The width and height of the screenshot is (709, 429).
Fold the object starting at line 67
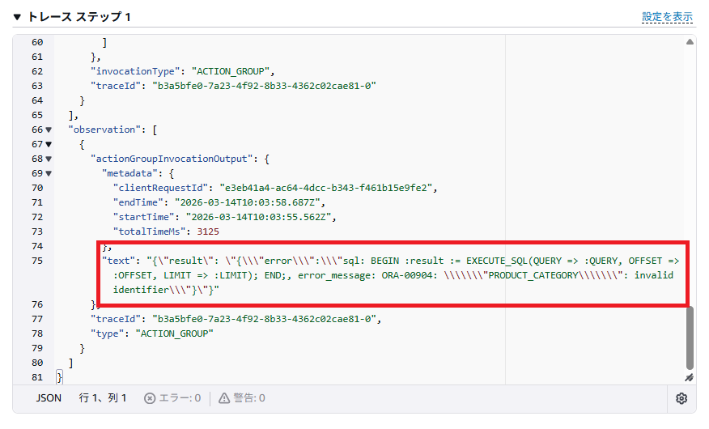[x=49, y=144]
